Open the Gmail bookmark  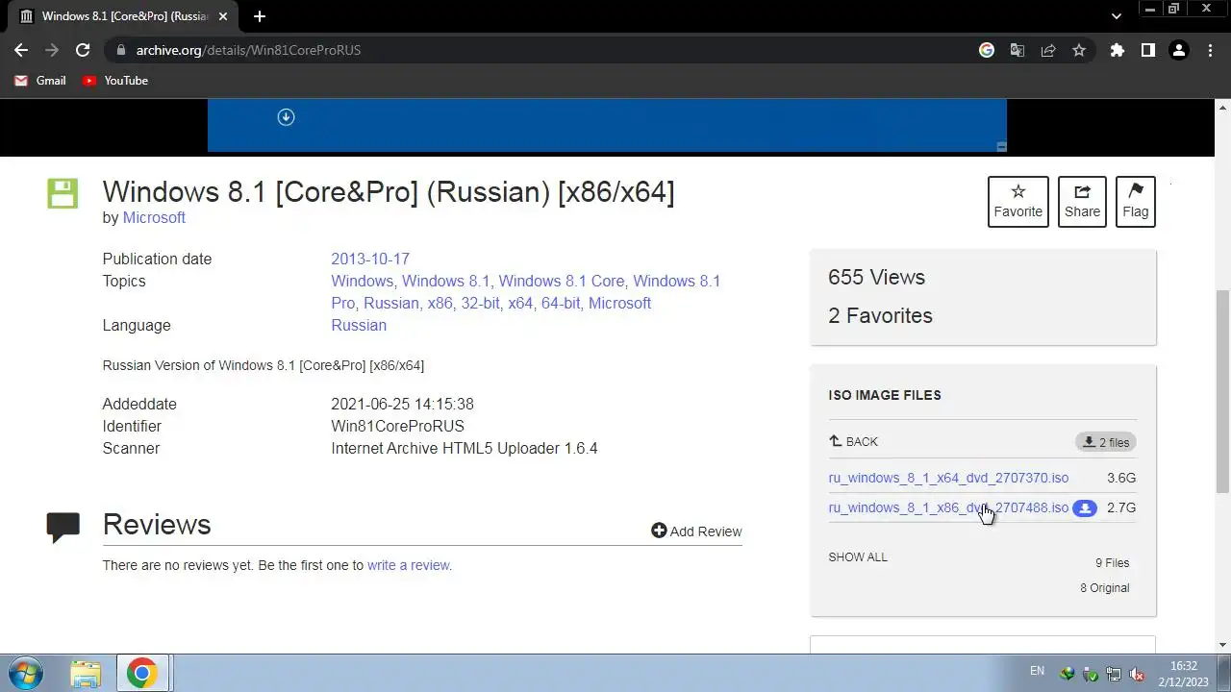tap(40, 81)
